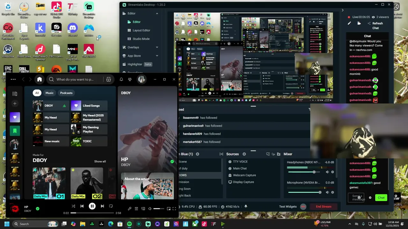Mute Spotify using the volume speaker icon
This screenshot has width=408, height=229.
point(150,209)
